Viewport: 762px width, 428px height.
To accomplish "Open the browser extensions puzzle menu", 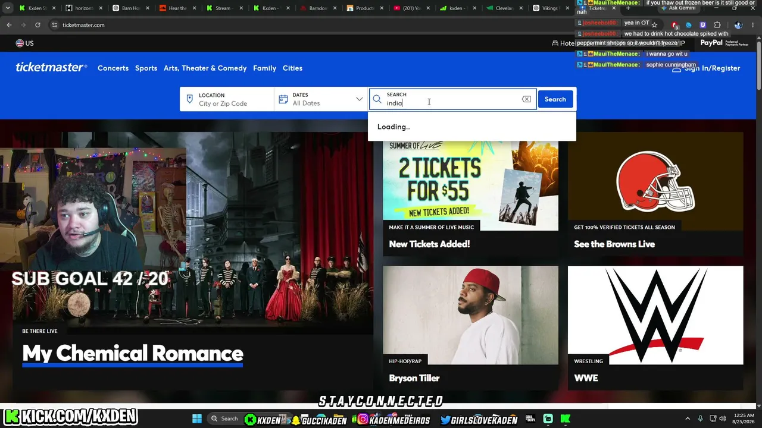I will (717, 25).
